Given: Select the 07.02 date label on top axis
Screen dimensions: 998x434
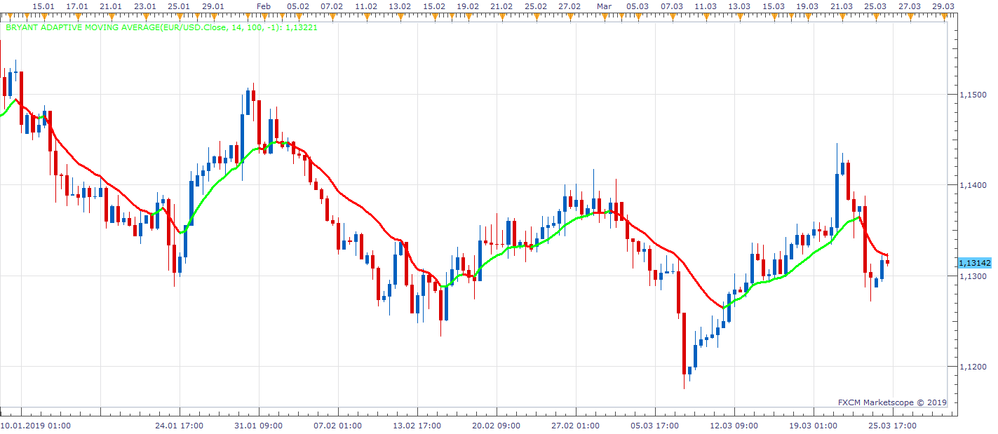Looking at the screenshot, I should click(x=332, y=6).
